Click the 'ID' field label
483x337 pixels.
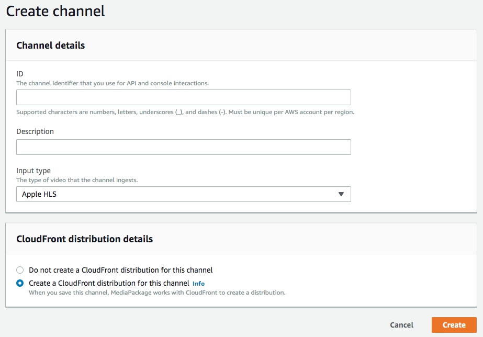tap(20, 74)
